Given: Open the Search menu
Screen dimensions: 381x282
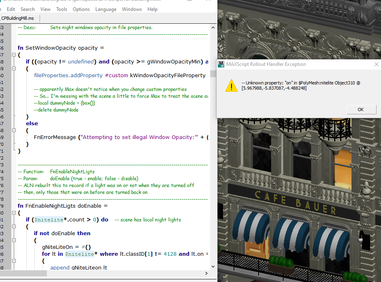Looking at the screenshot, I should click(27, 9).
